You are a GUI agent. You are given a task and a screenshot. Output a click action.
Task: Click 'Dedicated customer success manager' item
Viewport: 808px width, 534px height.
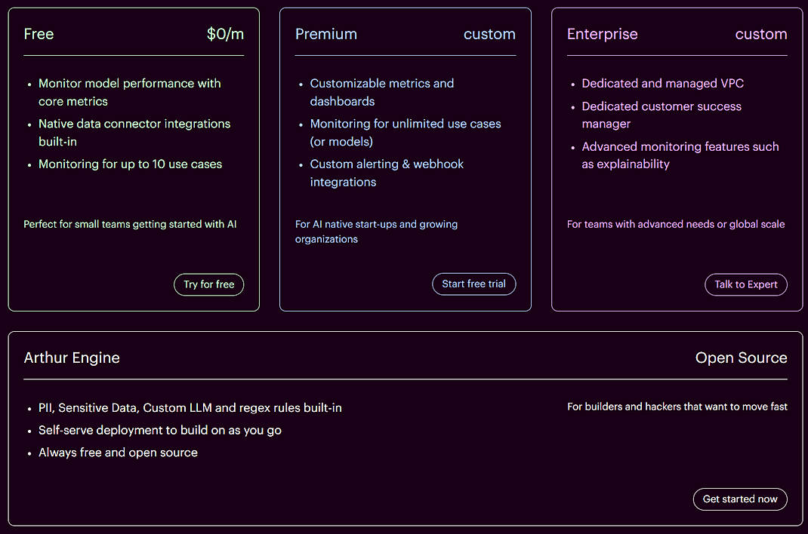click(x=662, y=115)
